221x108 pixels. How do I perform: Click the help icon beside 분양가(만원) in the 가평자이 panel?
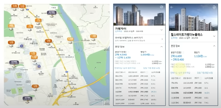(128, 52)
